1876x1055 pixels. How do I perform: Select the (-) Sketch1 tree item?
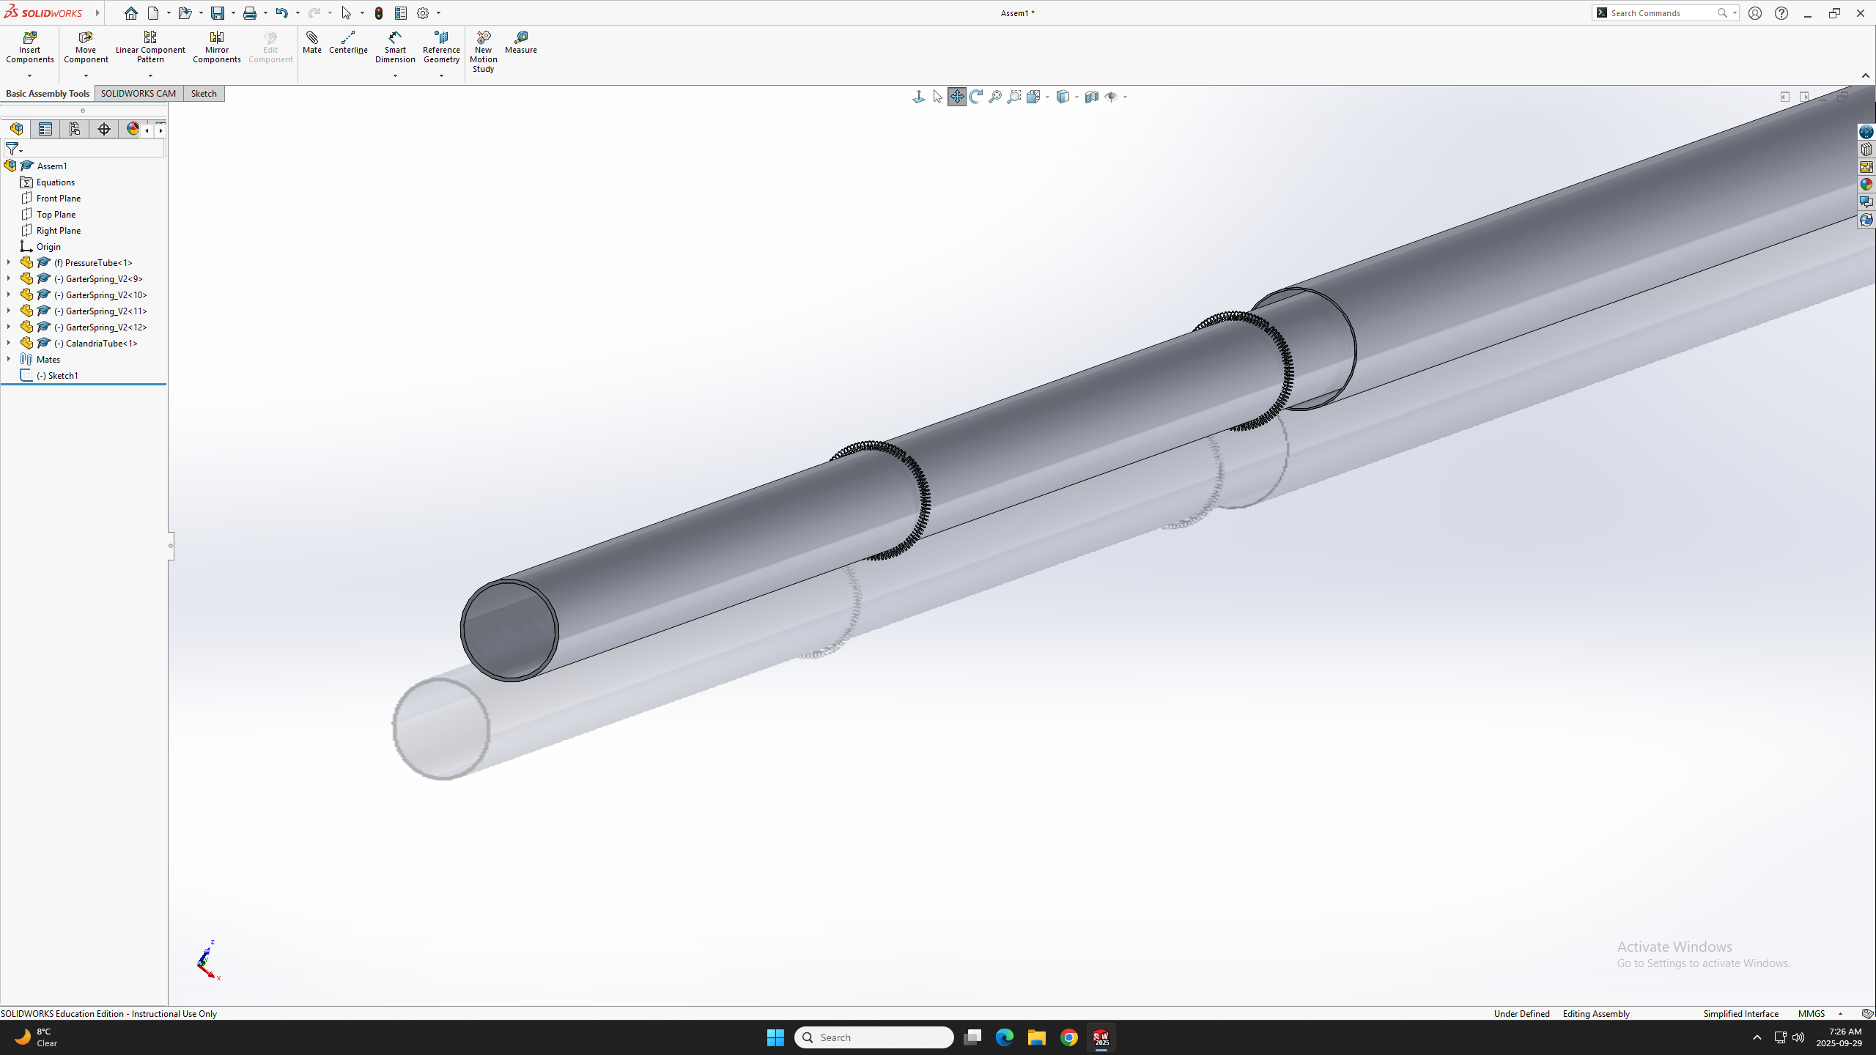coord(57,376)
